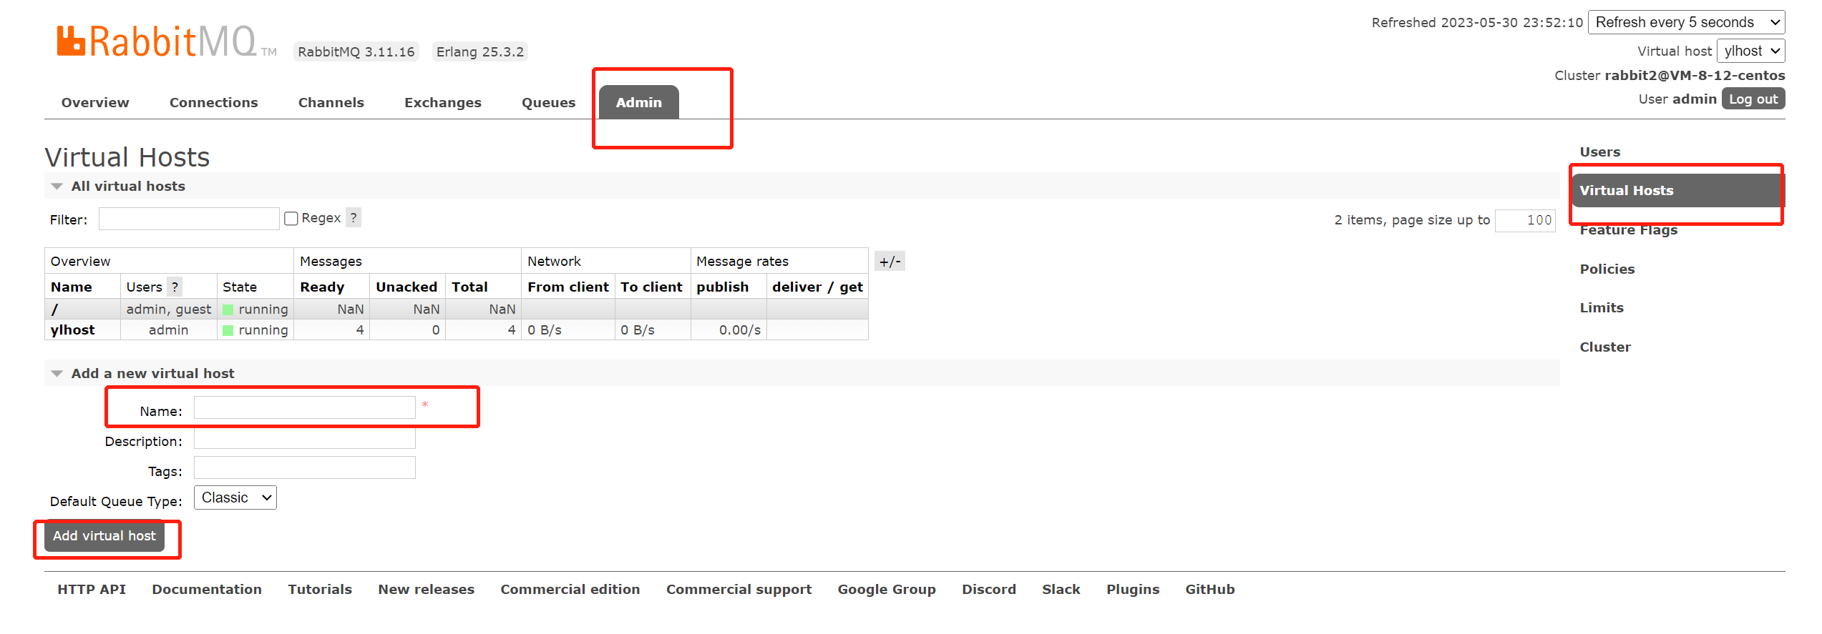Click the Tags input field
Screen dimensions: 1822x634
click(304, 467)
